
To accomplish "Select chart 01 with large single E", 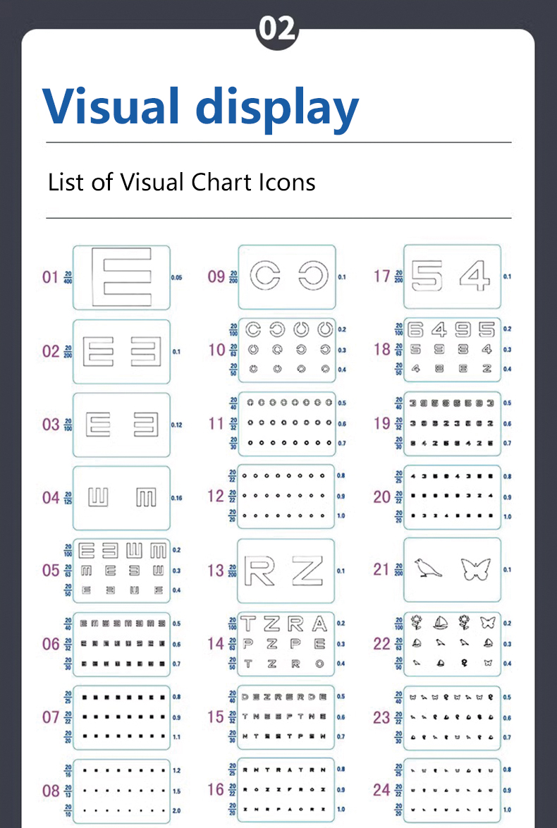I will click(x=121, y=277).
